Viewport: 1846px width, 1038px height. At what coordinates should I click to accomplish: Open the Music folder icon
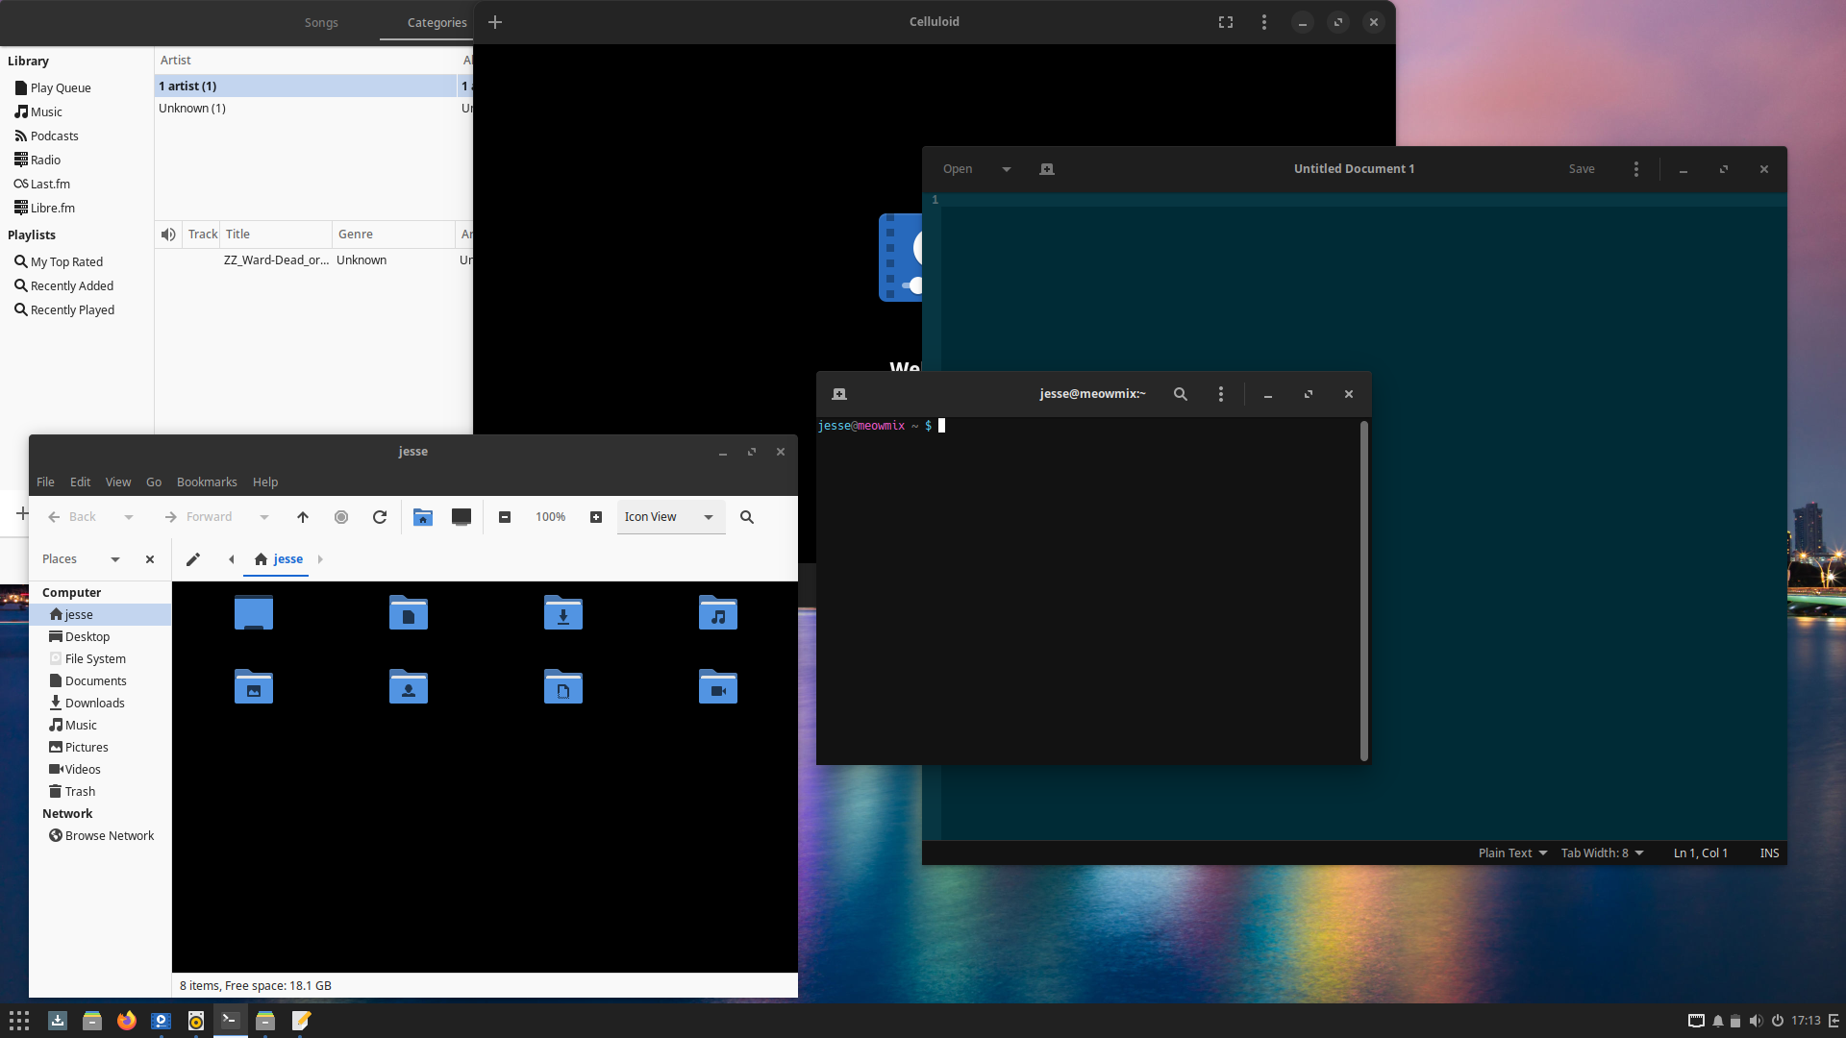pos(718,612)
